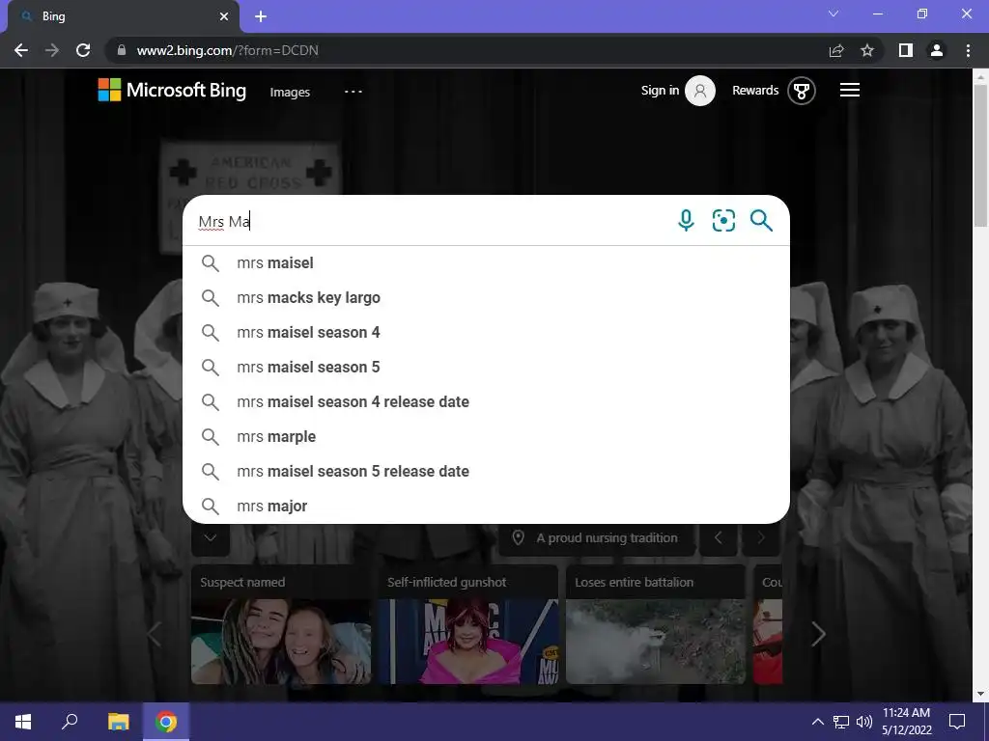Open Windows Start menu
This screenshot has width=989, height=741.
[x=23, y=721]
